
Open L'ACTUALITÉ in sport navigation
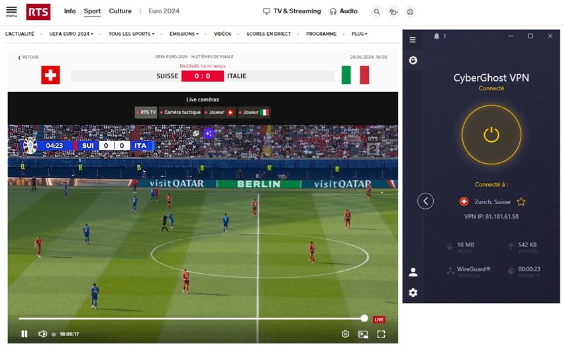coord(20,34)
